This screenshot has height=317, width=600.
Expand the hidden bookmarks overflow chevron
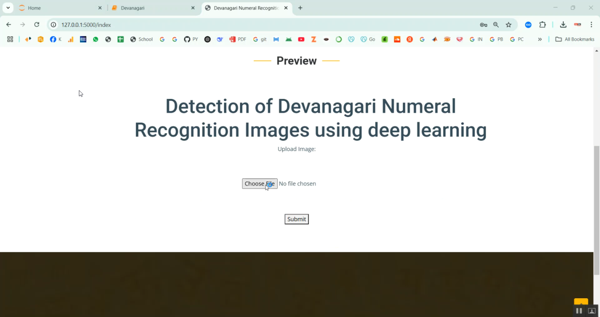540,39
